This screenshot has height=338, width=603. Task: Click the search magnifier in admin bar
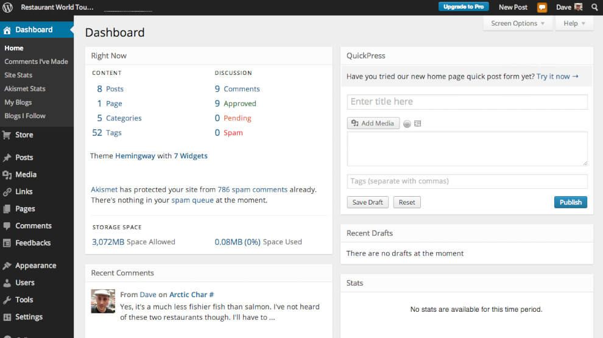[594, 7]
